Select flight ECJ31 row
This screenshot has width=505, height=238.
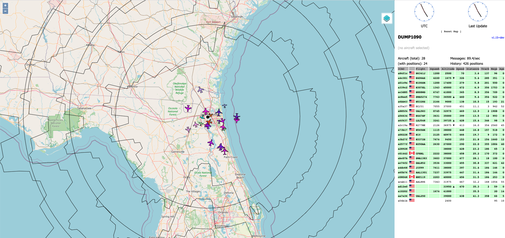point(451,106)
